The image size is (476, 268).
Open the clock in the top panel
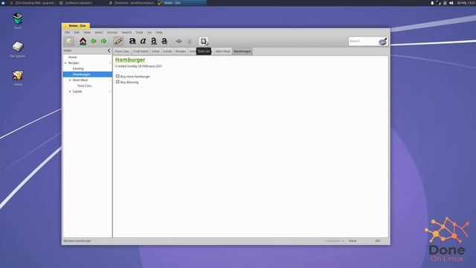coord(466,3)
